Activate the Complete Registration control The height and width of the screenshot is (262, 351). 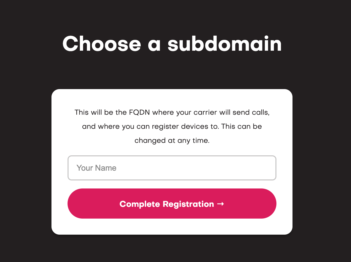pos(172,204)
